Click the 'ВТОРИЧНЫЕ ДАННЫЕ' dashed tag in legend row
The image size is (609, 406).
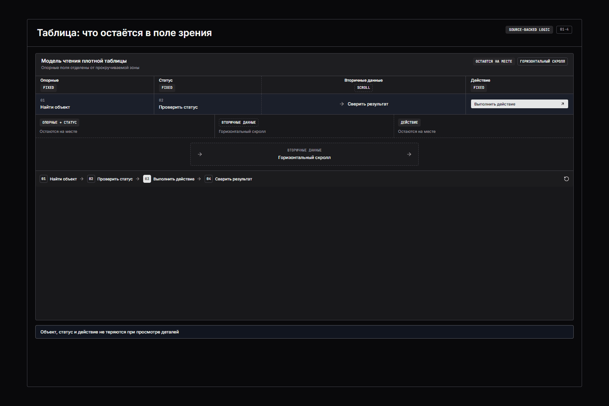(x=239, y=123)
